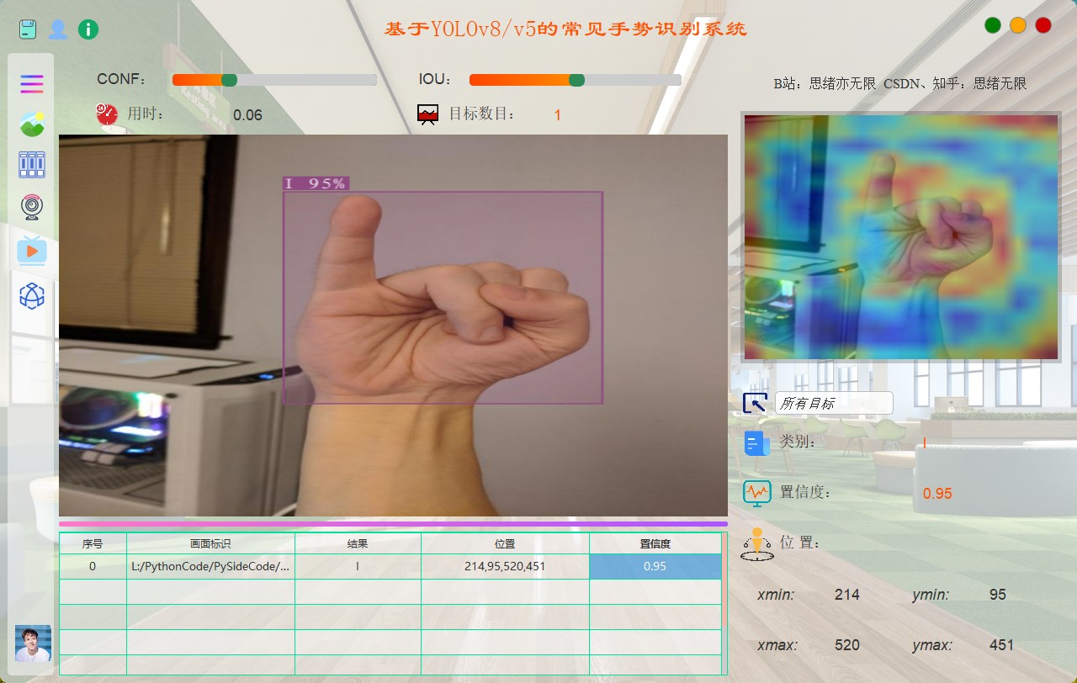Open the user account icon
The image size is (1077, 683).
[56, 28]
